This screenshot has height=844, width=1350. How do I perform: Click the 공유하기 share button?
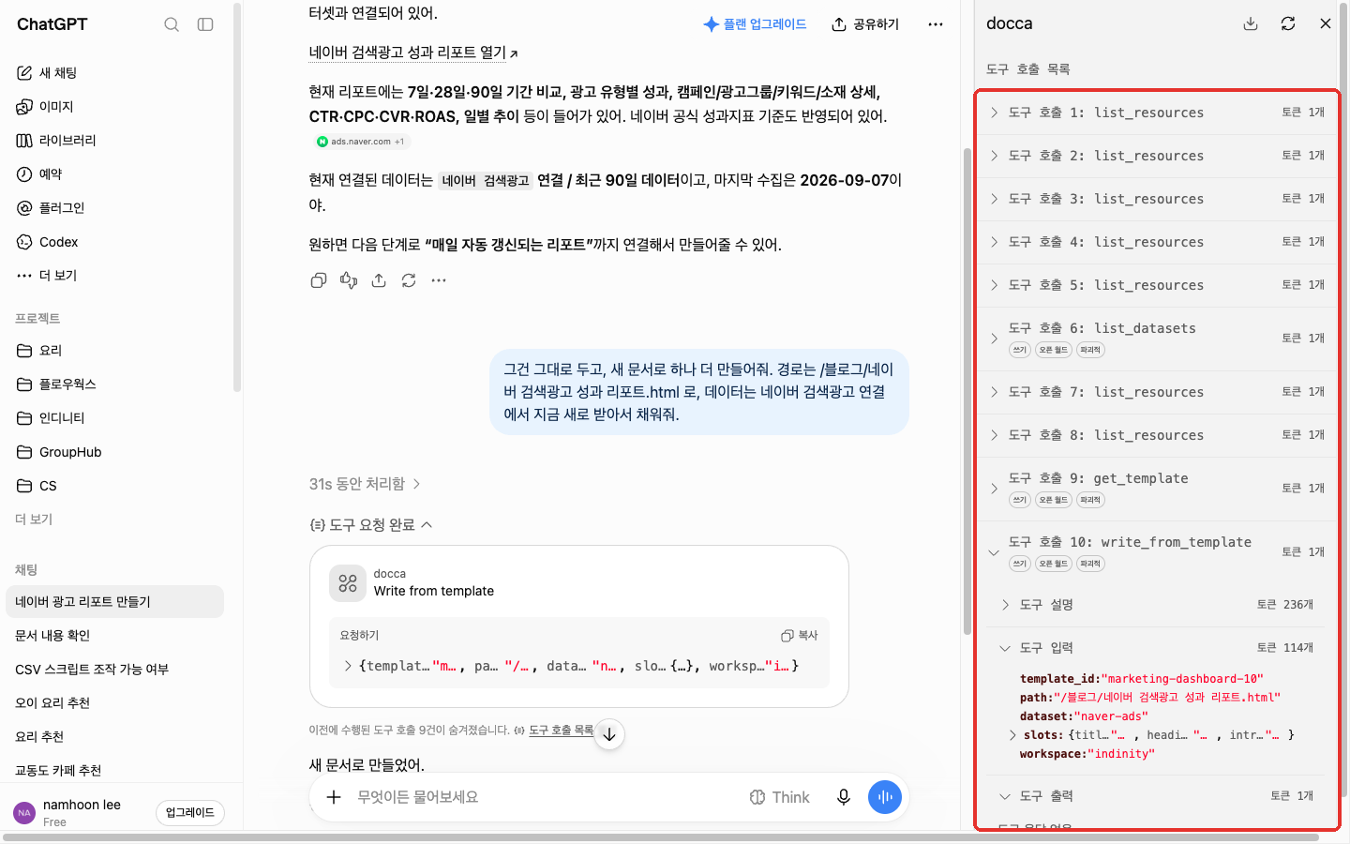(x=865, y=24)
